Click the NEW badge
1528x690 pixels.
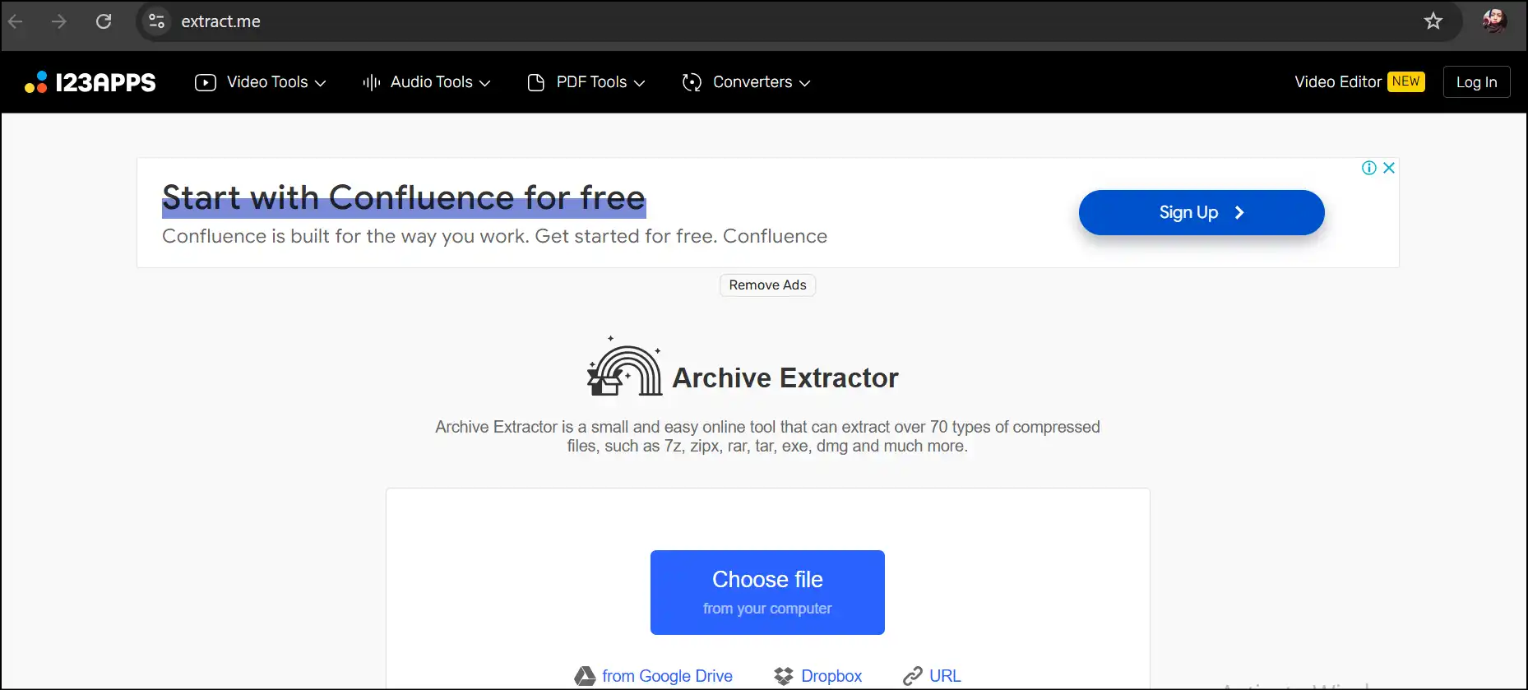(1406, 81)
